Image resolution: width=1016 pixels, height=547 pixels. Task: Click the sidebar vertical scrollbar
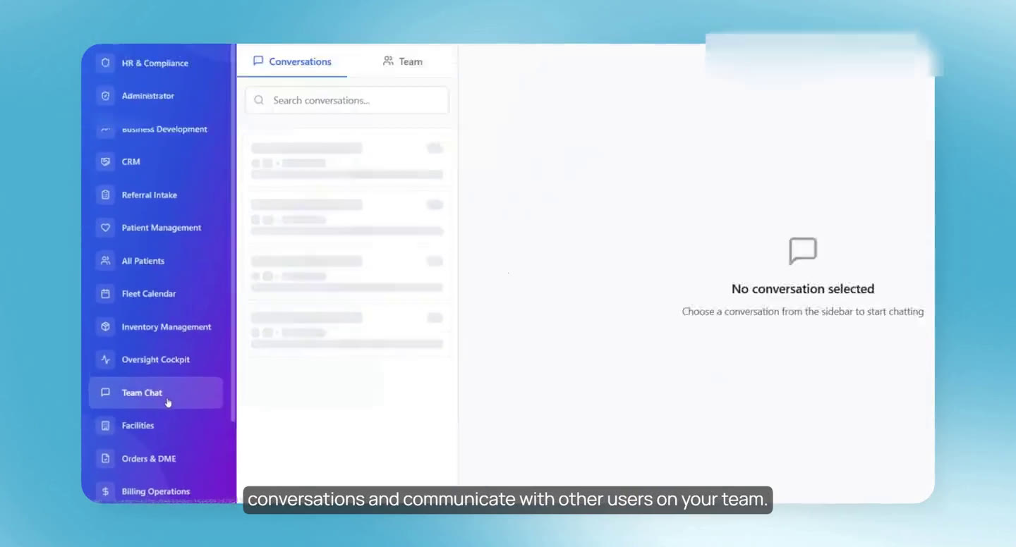click(x=233, y=233)
